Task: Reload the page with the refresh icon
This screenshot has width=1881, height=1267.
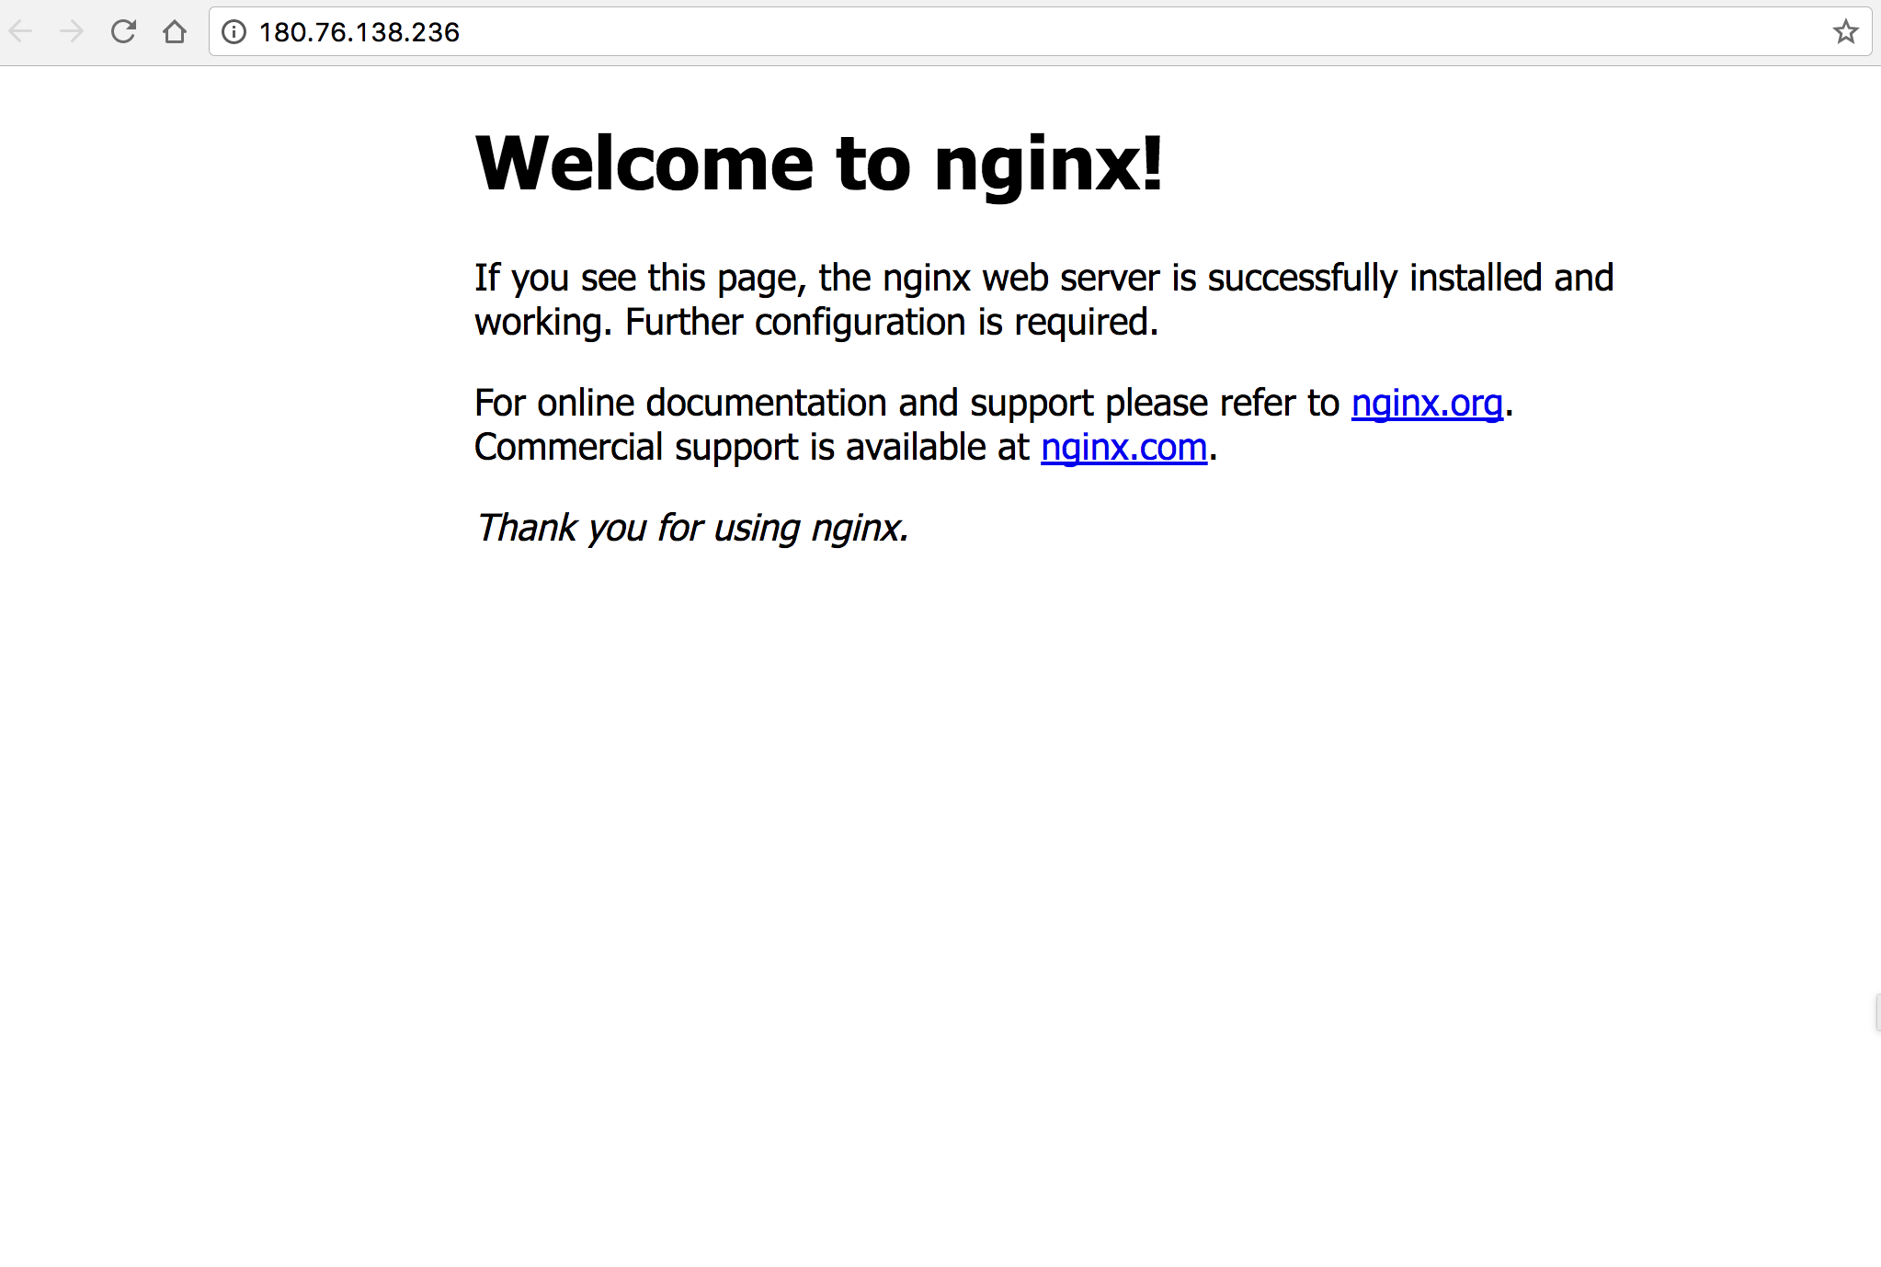Action: (x=123, y=32)
